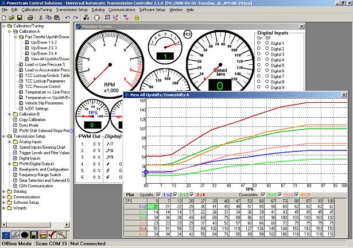
Task: Click the gray wrench icon in bottom toolbar
Action: [x=15, y=235]
